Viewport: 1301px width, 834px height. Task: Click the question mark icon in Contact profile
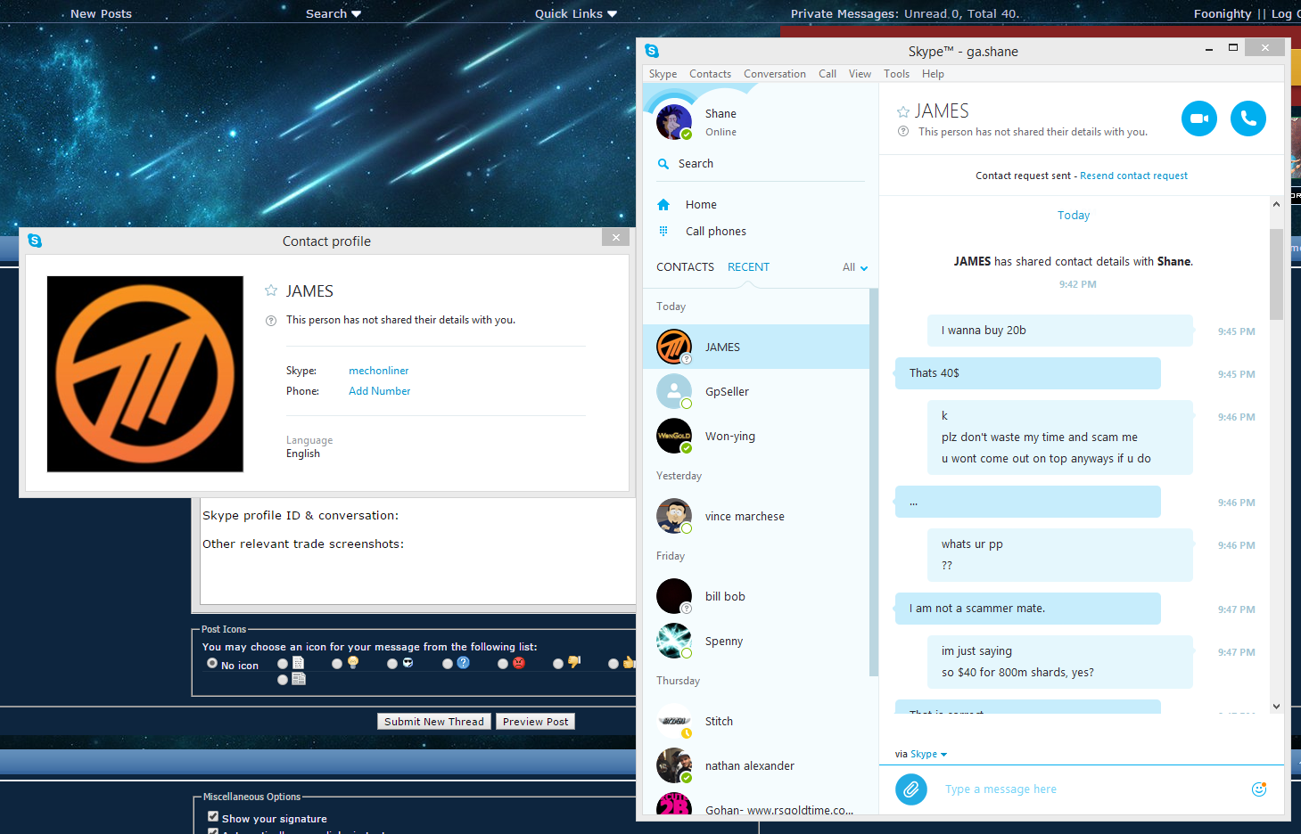271,321
